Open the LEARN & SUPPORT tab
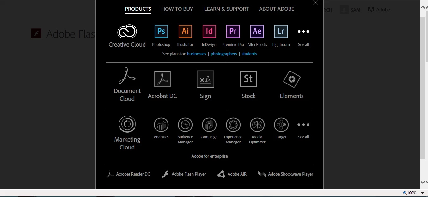Viewport: 428px width, 197px height. (227, 9)
